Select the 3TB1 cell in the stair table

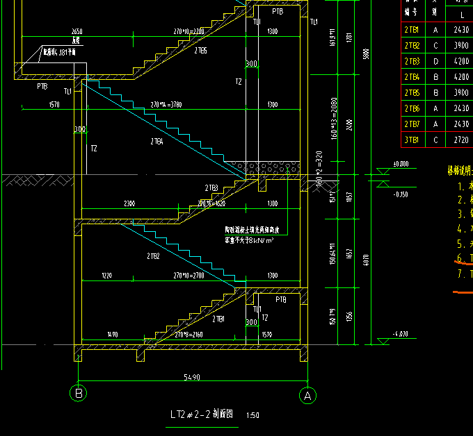[412, 140]
